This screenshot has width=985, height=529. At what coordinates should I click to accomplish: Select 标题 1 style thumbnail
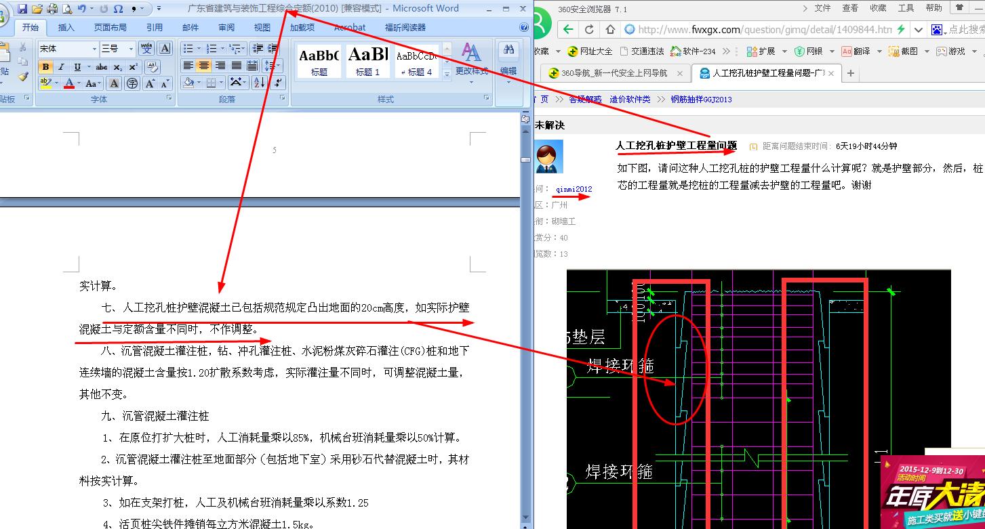pos(367,61)
